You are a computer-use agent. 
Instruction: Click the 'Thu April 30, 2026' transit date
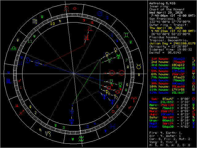(x=166, y=28)
